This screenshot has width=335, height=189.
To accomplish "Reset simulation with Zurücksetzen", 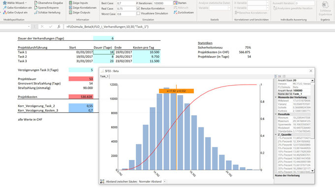I will pyautogui.click(x=183, y=12).
